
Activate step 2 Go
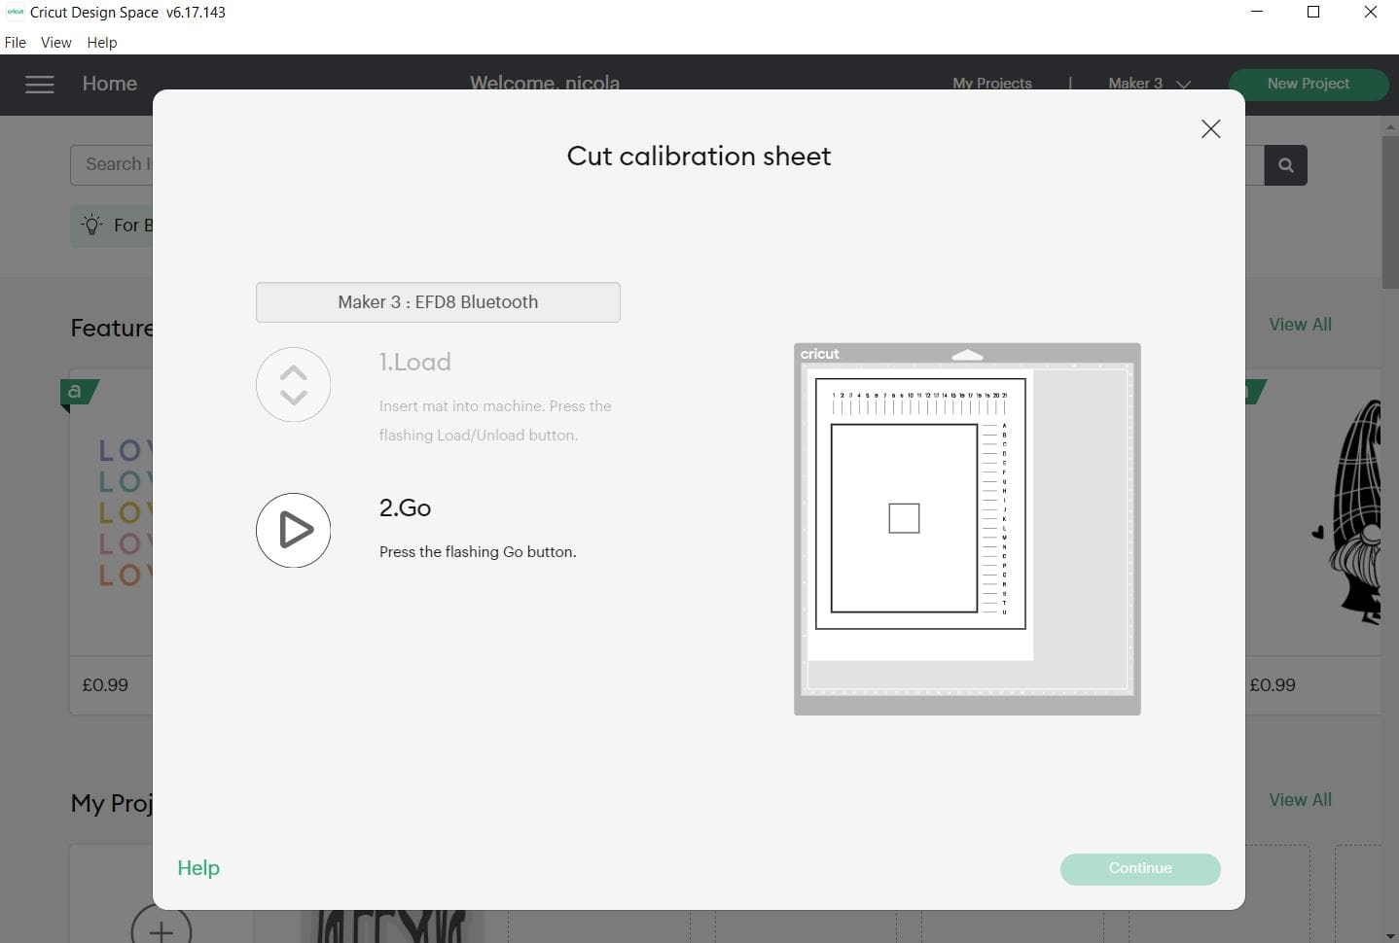pyautogui.click(x=293, y=530)
